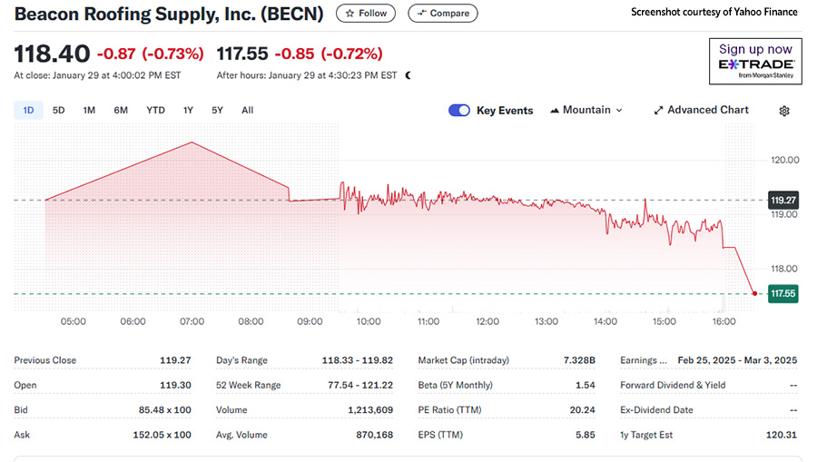Switch to the 5D range tab

pos(59,111)
